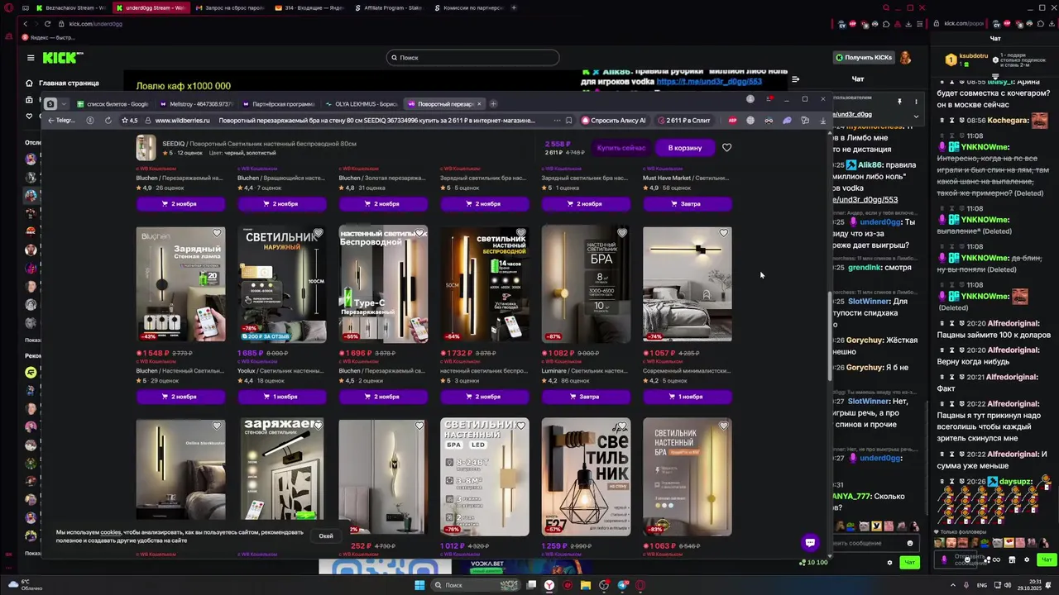Image resolution: width=1059 pixels, height=595 pixels.
Task: Switch to список билетов Google tab
Action: 113,104
